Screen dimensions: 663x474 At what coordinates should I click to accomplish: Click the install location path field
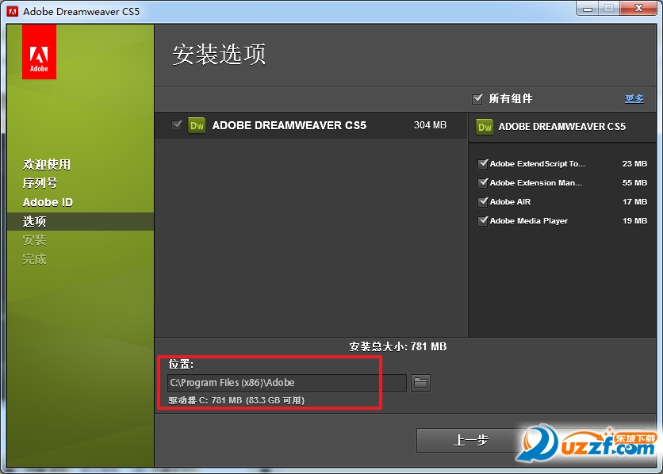click(x=287, y=383)
